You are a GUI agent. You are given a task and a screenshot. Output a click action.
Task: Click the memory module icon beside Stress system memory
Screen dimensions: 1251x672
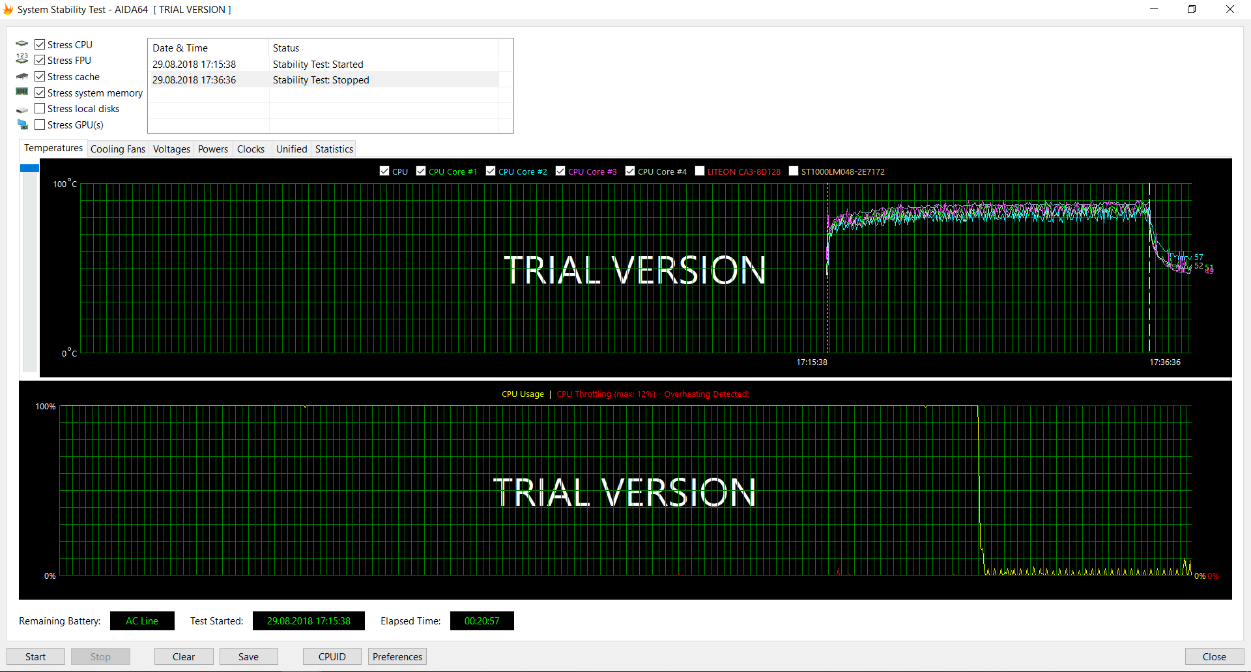coord(22,93)
